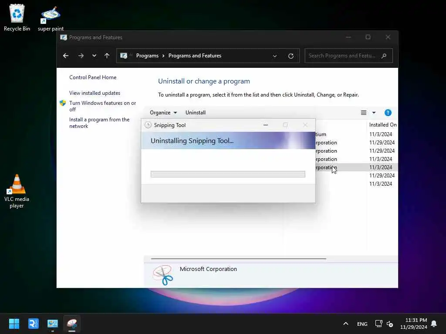
Task: Open the Recycle Bin desktop icon
Action: click(x=17, y=17)
